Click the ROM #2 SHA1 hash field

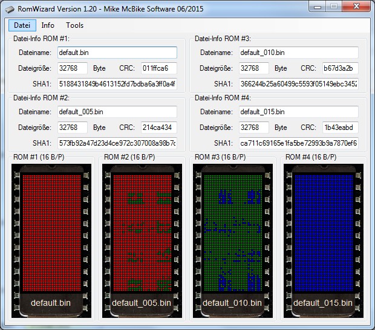tap(117, 143)
